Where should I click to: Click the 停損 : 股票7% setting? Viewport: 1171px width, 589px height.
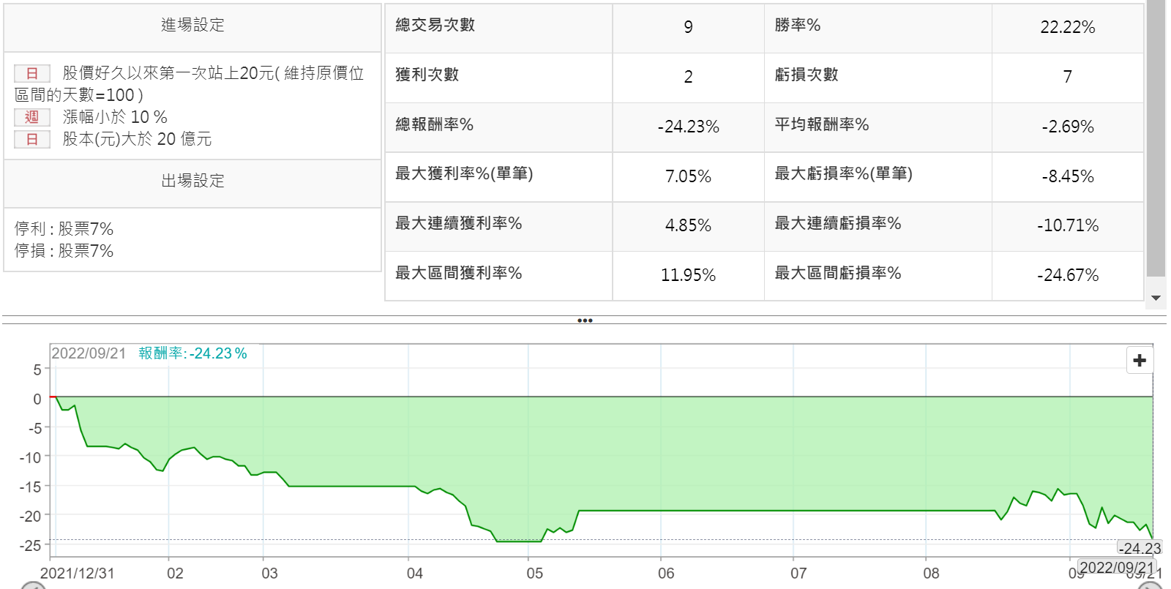[64, 251]
